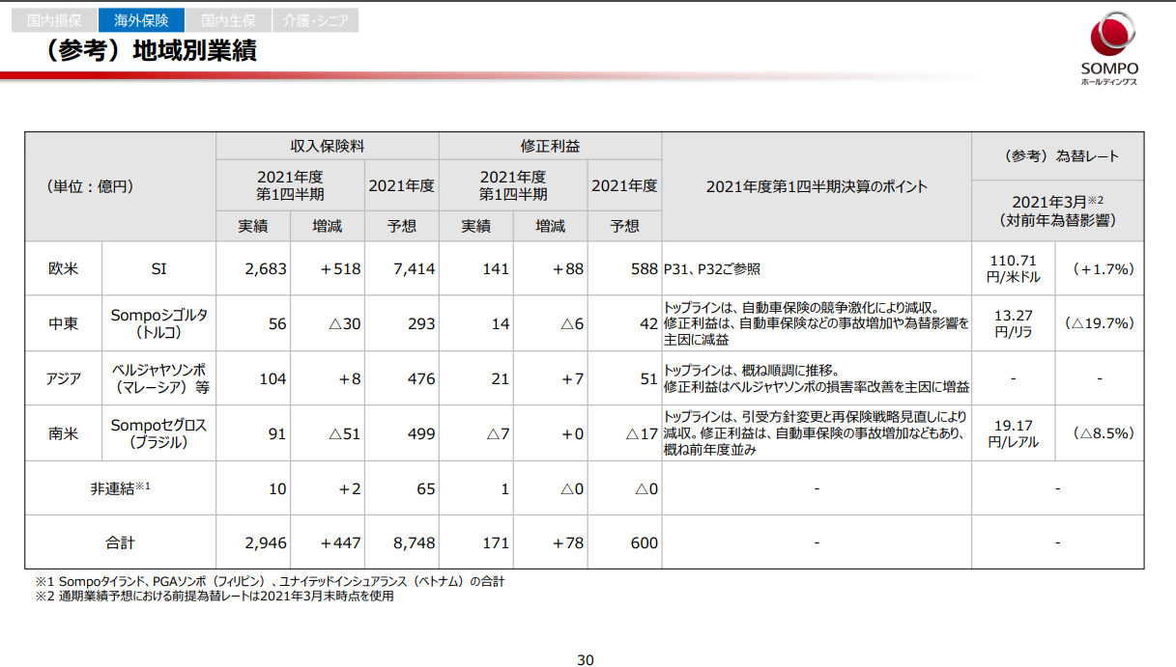This screenshot has height=667, width=1176.
Task: Select the （単位：億円） unit label
Action: (x=90, y=186)
